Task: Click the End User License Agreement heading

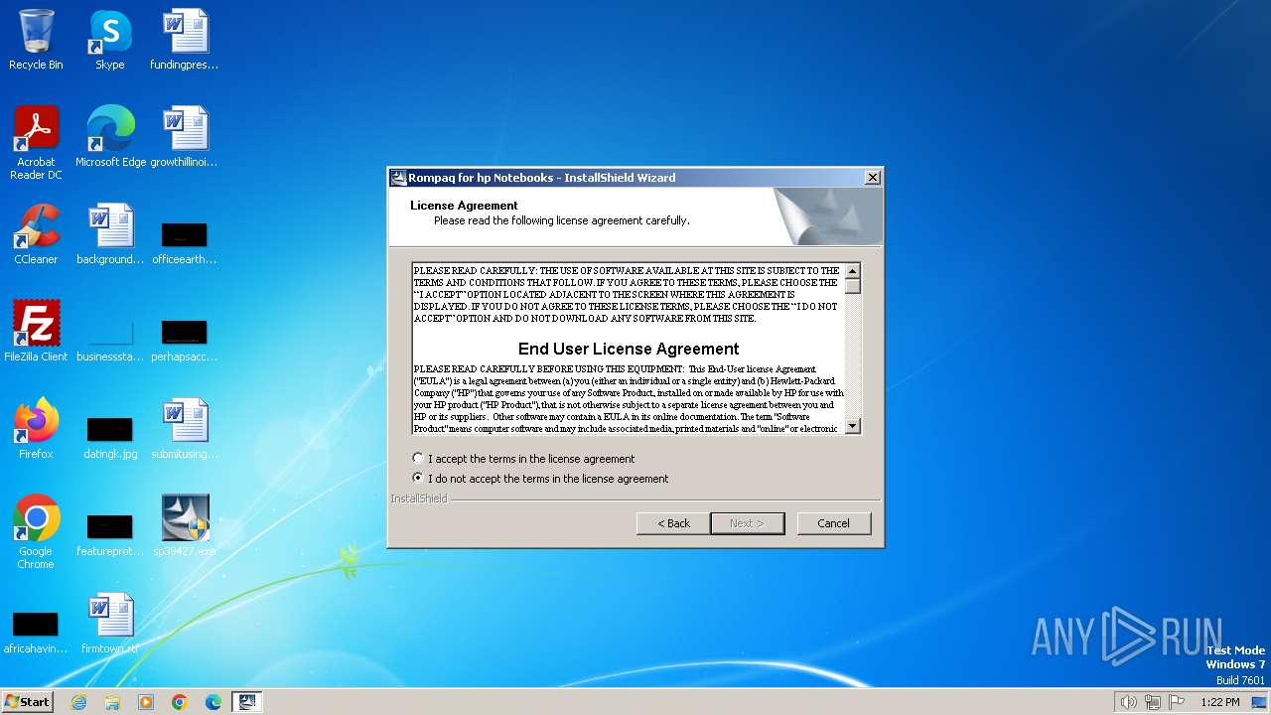Action: tap(629, 349)
